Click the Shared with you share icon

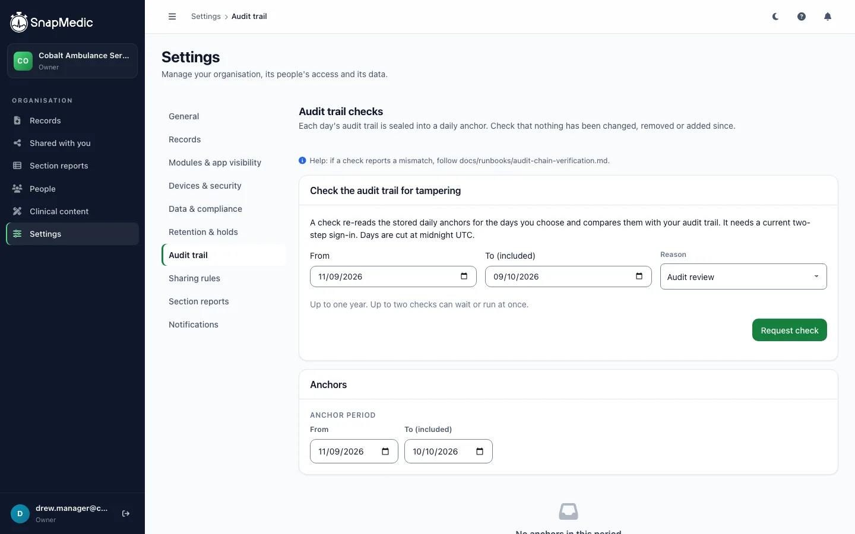[x=17, y=143]
